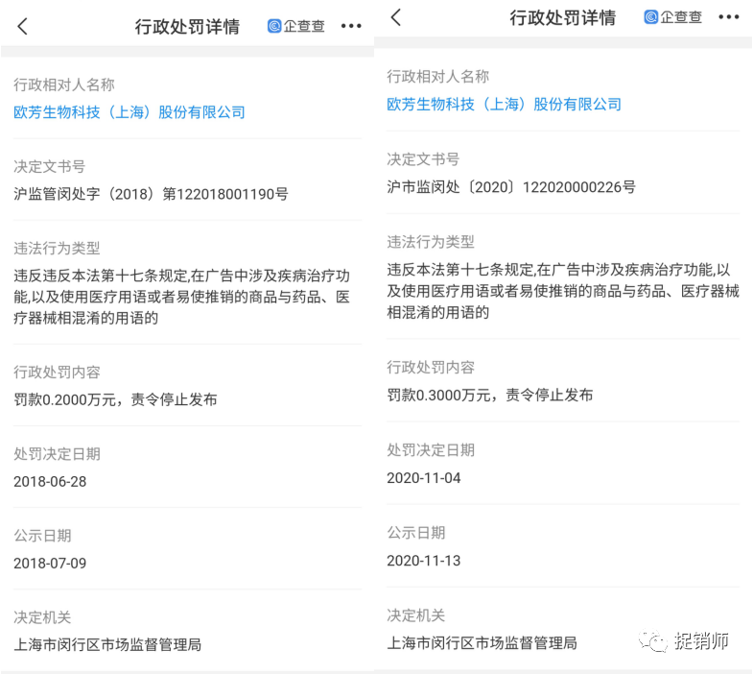753x674 pixels.
Task: Select right violation text starting 违反本法第十七条
Action: click(x=563, y=291)
